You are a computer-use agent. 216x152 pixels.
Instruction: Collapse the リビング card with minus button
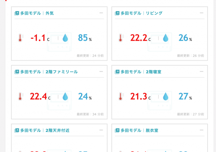(x=201, y=13)
